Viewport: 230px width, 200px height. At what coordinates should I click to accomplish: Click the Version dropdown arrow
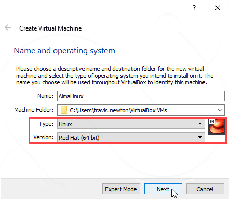200,137
